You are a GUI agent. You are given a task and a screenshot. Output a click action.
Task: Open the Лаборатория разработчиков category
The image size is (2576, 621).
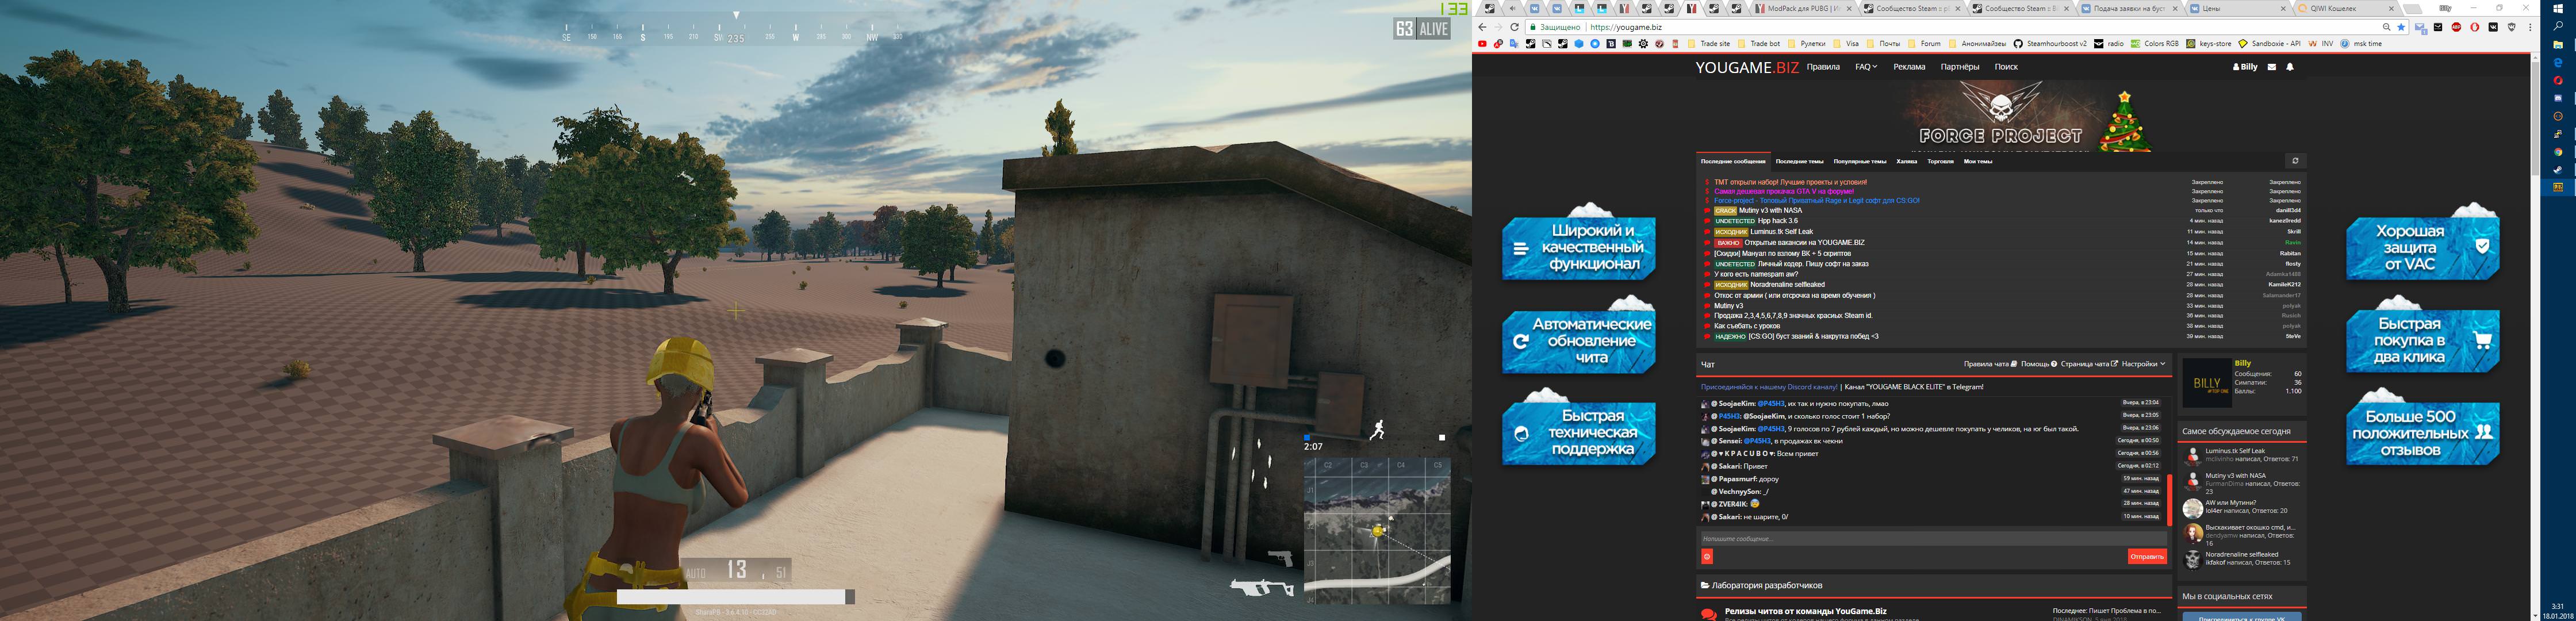click(1766, 585)
